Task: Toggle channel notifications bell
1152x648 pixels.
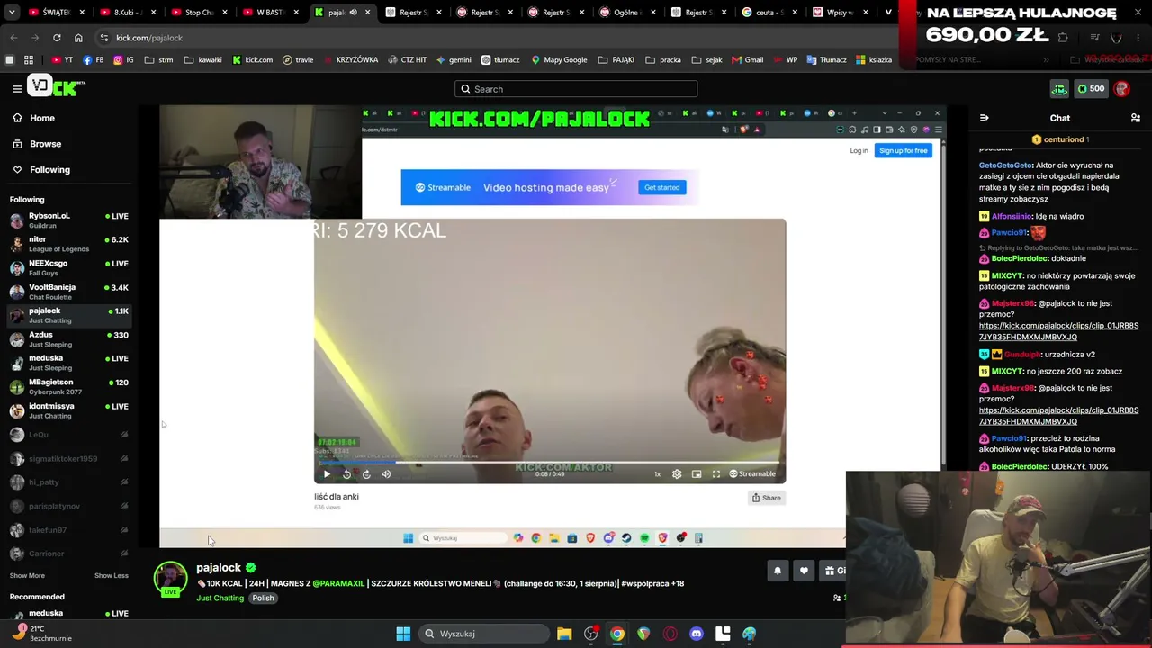Action: (778, 571)
